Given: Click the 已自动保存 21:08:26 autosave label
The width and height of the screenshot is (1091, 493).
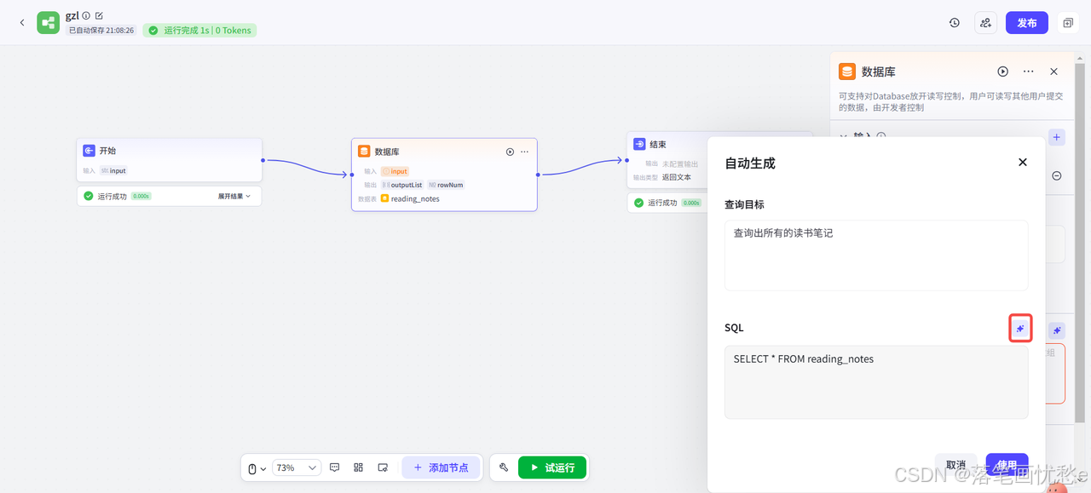Looking at the screenshot, I should tap(101, 30).
